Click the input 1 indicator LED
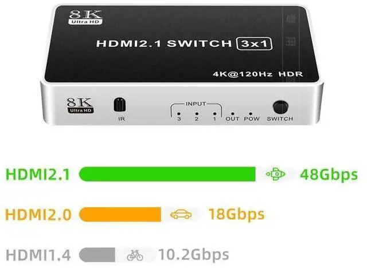 tap(214, 114)
